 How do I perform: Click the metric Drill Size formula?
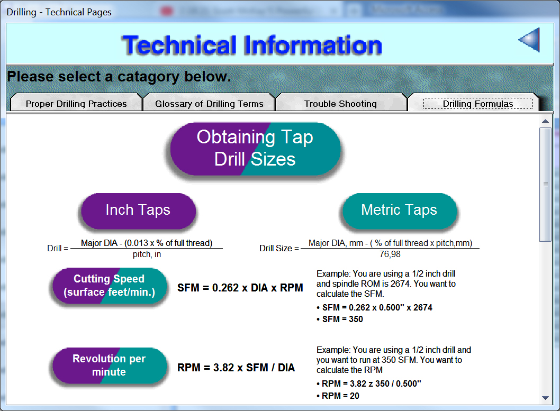click(x=369, y=248)
